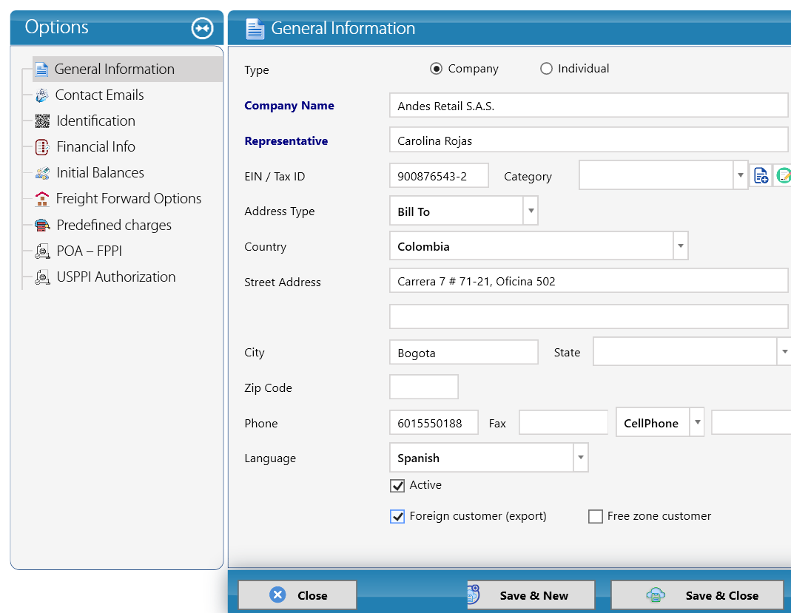
Task: Click the USPPI Authorization document icon
Action: [x=42, y=277]
